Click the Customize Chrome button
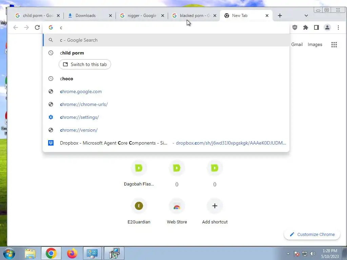347x260 pixels. coord(312,234)
